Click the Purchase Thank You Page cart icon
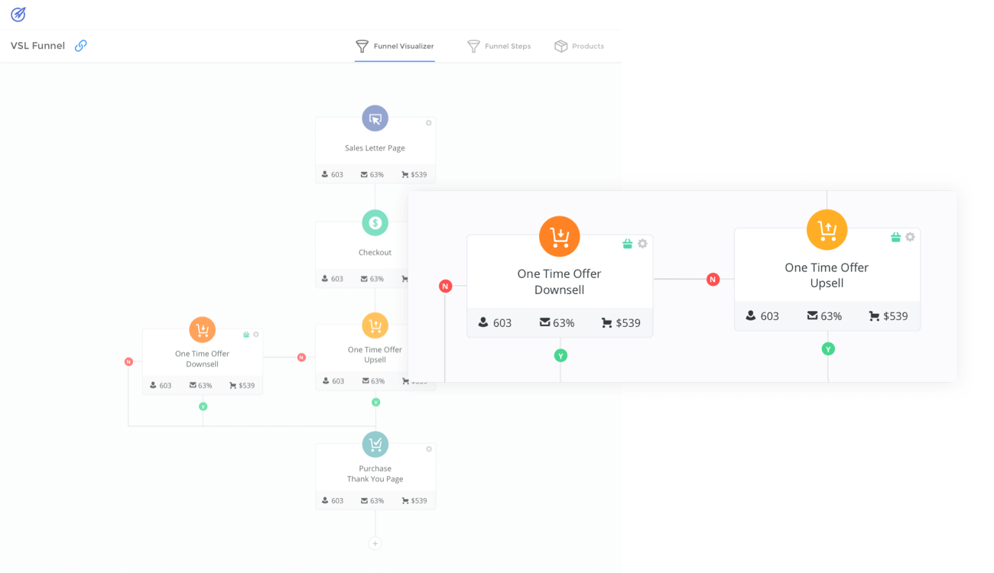The image size is (994, 573). [x=375, y=445]
